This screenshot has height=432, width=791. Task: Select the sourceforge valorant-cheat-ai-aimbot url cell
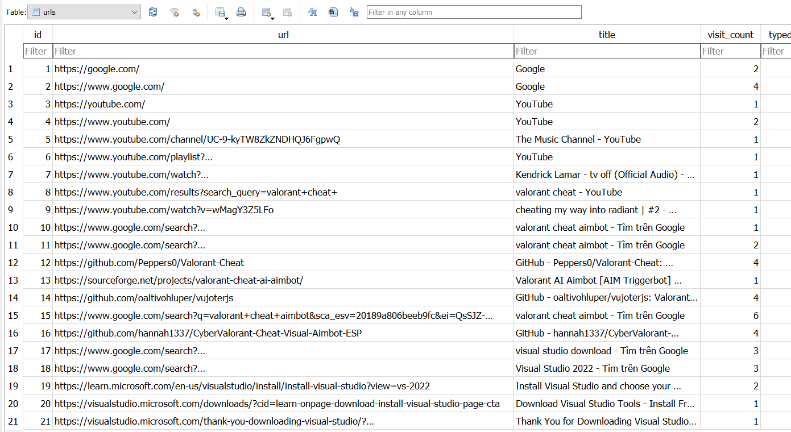pyautogui.click(x=283, y=280)
